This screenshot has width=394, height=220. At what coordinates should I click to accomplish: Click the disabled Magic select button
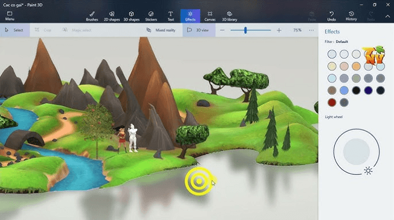pyautogui.click(x=77, y=30)
